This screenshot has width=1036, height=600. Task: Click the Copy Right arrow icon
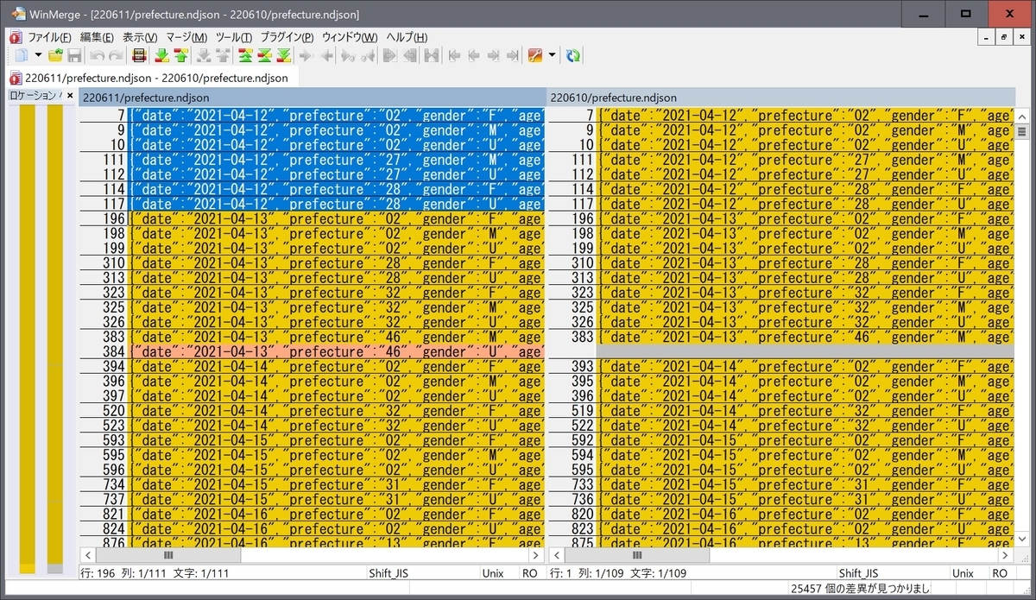coord(306,55)
